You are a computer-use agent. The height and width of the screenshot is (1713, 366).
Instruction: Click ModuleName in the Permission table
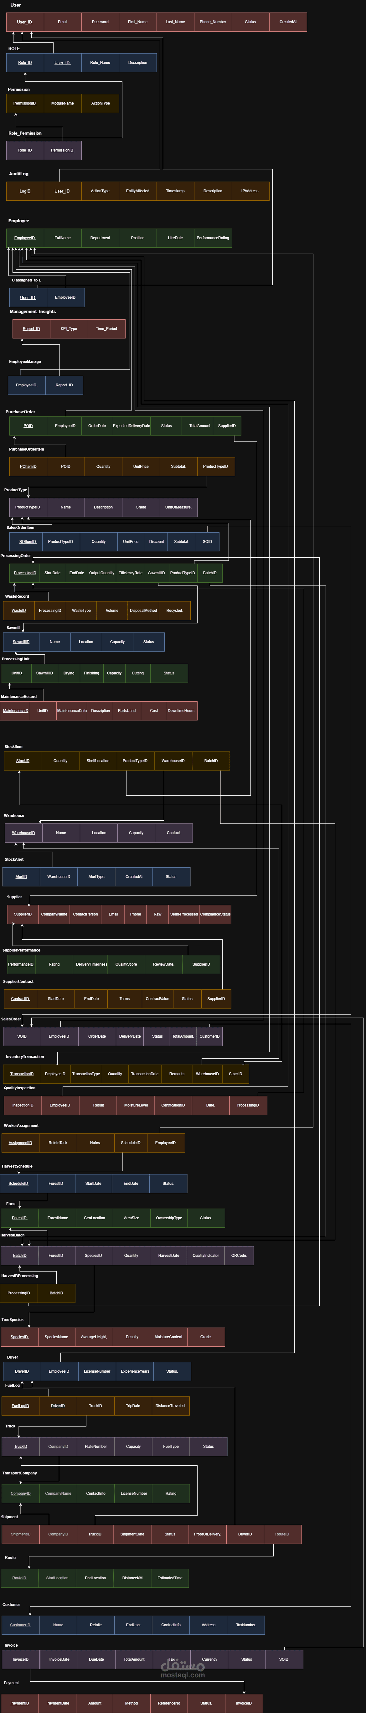63,103
